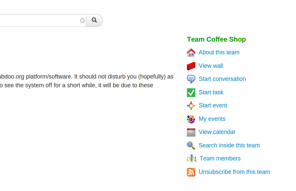Click the green checkmark task icon

pos(191,93)
